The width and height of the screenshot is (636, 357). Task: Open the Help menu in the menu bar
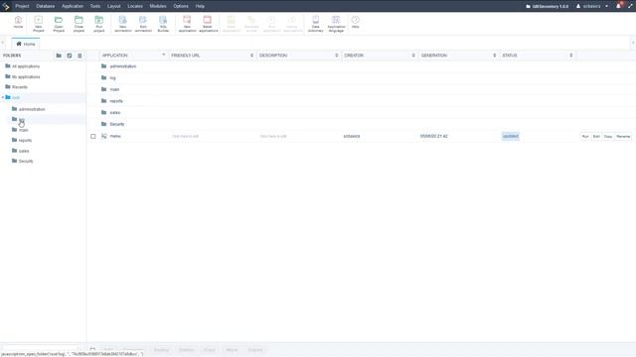click(200, 6)
